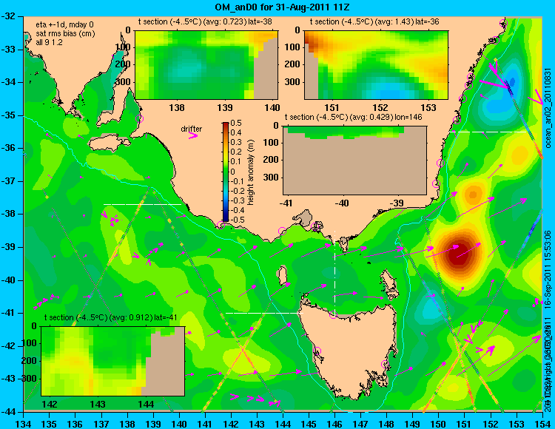Click Kangaroo Island on the map
The height and width of the screenshot is (429, 555).
(110, 143)
